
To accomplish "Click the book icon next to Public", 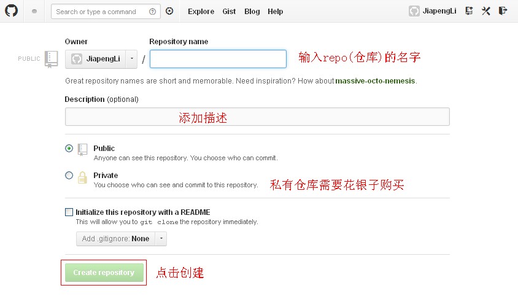I will (82, 150).
